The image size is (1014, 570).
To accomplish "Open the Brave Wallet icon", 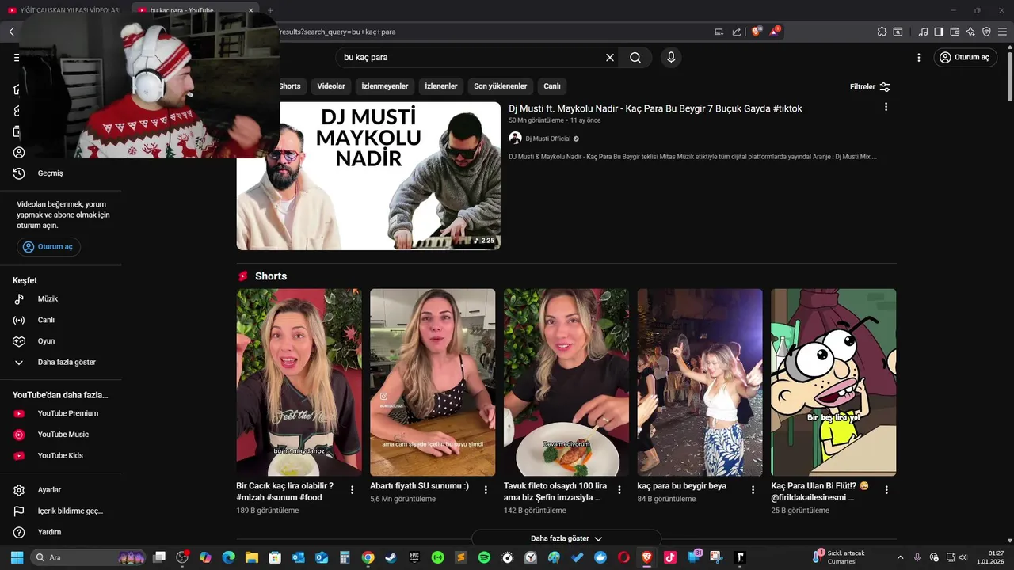I will (955, 32).
